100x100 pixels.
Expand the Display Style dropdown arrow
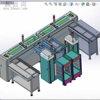click(73, 4)
